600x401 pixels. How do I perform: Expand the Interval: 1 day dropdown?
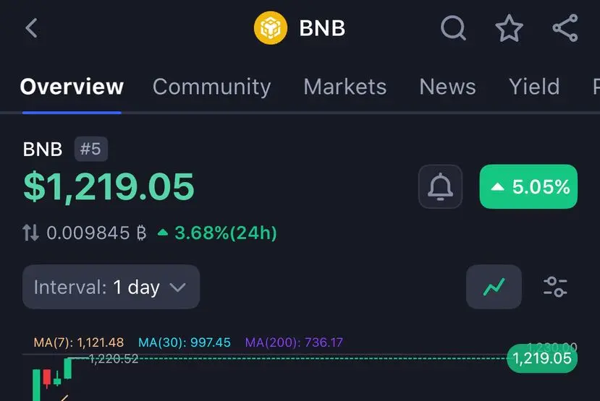111,287
